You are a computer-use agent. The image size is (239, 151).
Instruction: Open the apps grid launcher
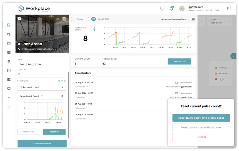(229, 9)
